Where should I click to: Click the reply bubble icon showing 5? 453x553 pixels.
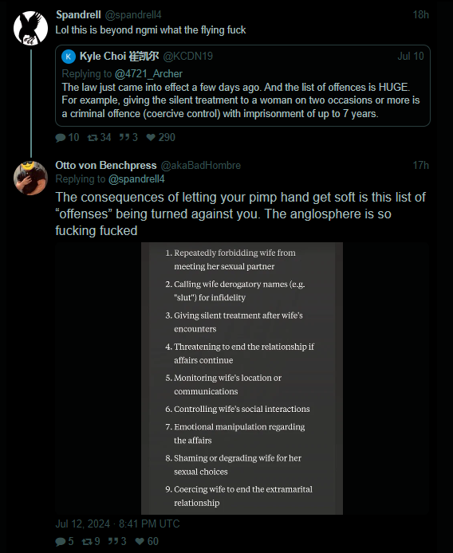point(61,541)
